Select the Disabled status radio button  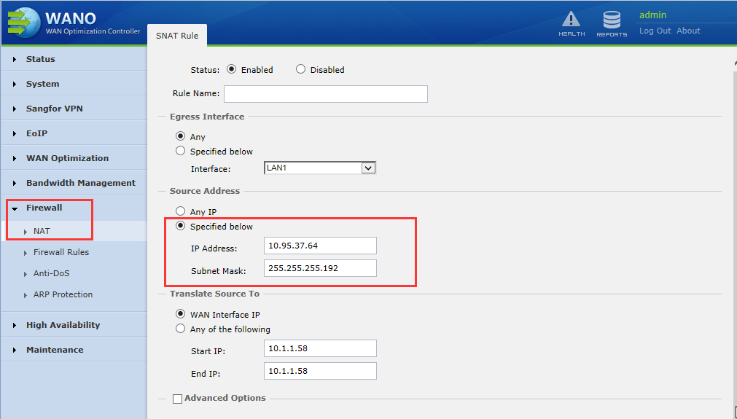coord(300,70)
